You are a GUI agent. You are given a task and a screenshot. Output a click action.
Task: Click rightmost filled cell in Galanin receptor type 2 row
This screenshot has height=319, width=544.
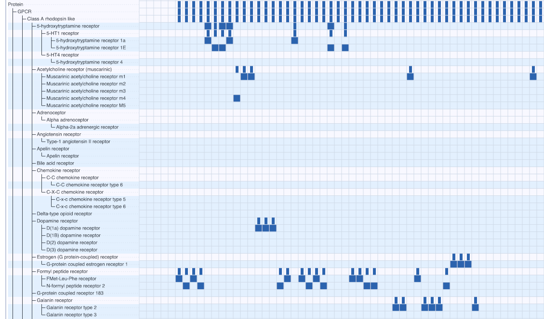click(475, 307)
